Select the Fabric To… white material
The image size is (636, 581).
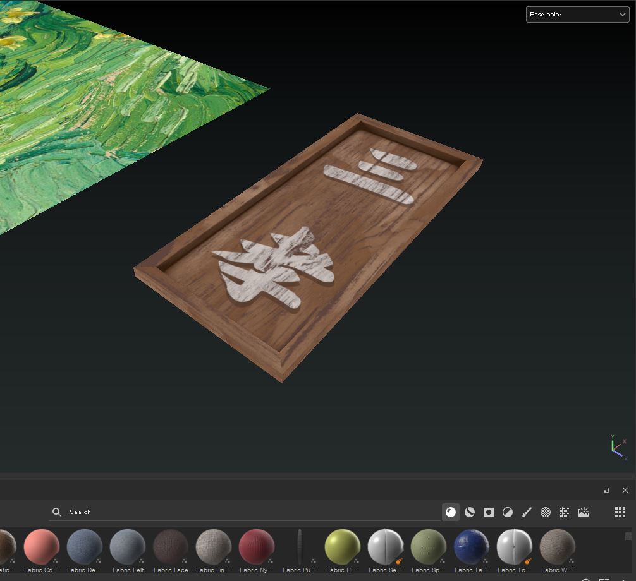[515, 551]
